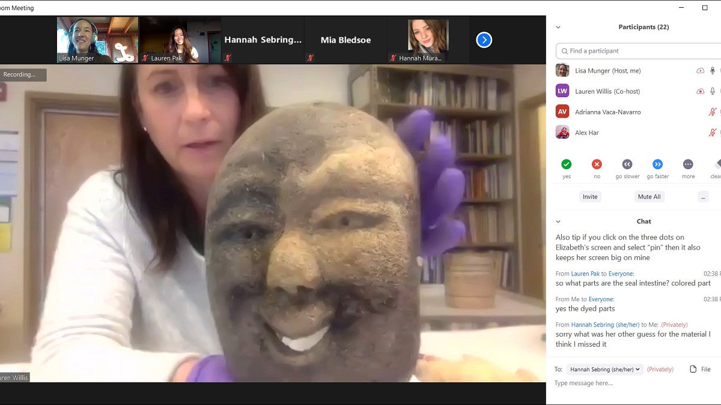
Task: Focus the 'Find a participant' search field
Action: pyautogui.click(x=638, y=51)
